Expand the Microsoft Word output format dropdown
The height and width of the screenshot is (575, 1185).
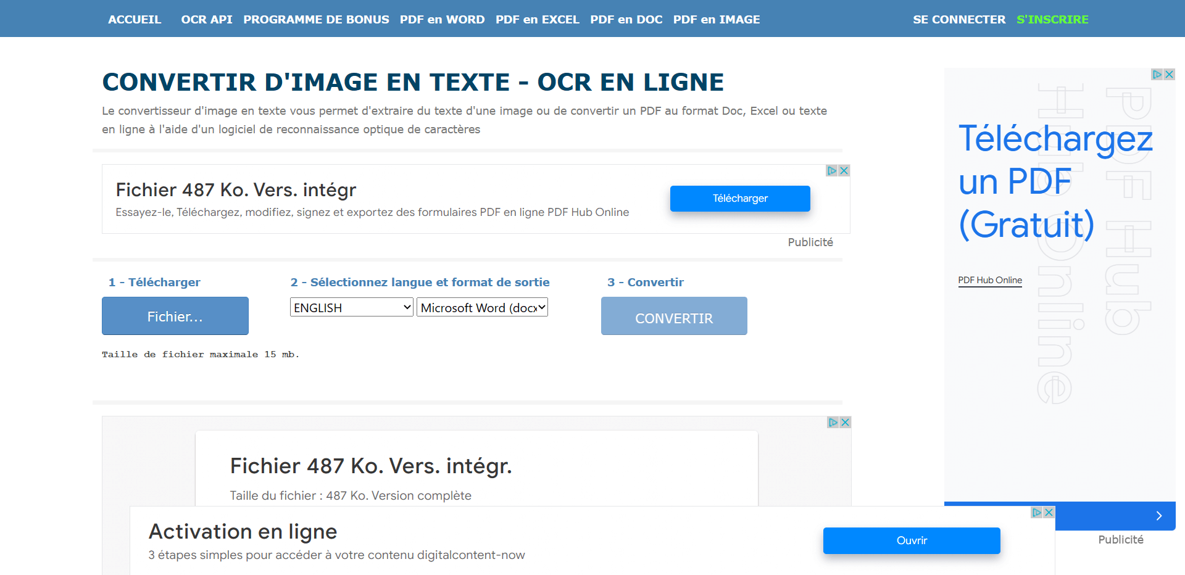pos(482,307)
